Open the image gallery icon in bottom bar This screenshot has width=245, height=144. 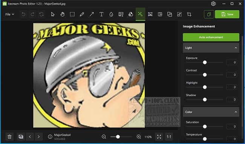[x=21, y=137]
